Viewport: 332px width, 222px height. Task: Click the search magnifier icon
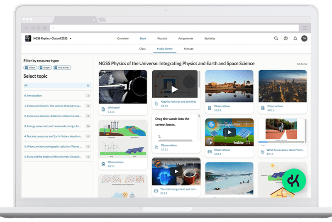(x=276, y=38)
